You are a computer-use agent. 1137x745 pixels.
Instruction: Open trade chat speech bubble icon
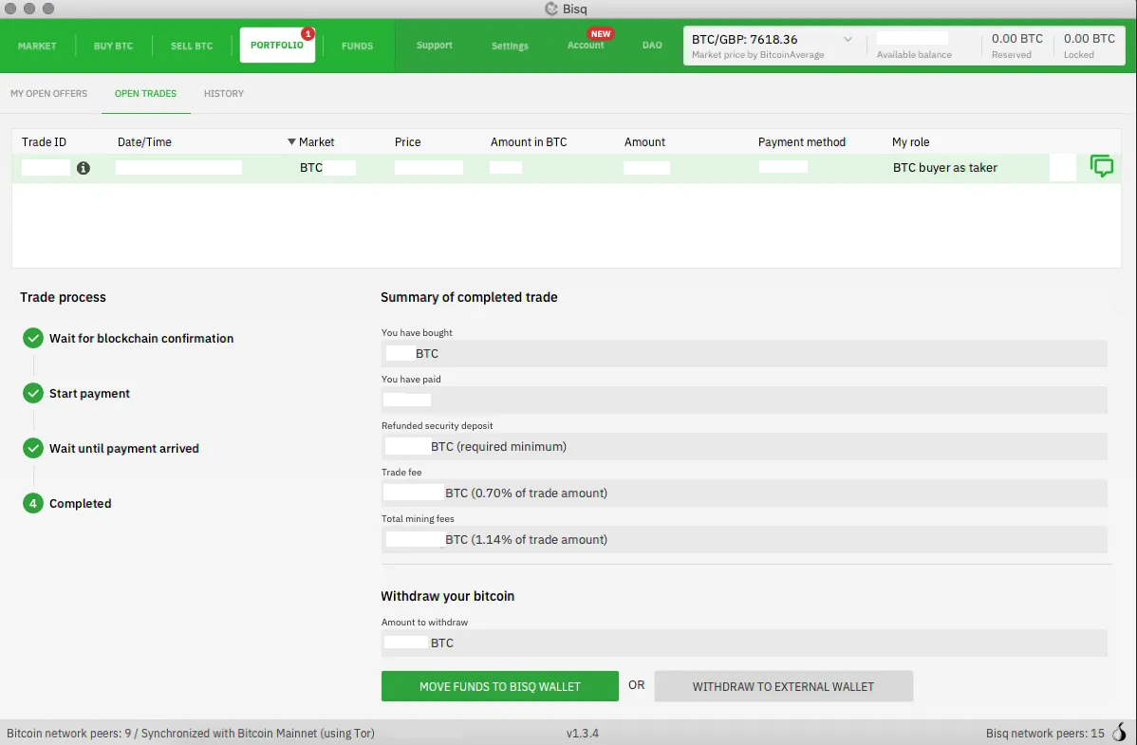pyautogui.click(x=1101, y=167)
